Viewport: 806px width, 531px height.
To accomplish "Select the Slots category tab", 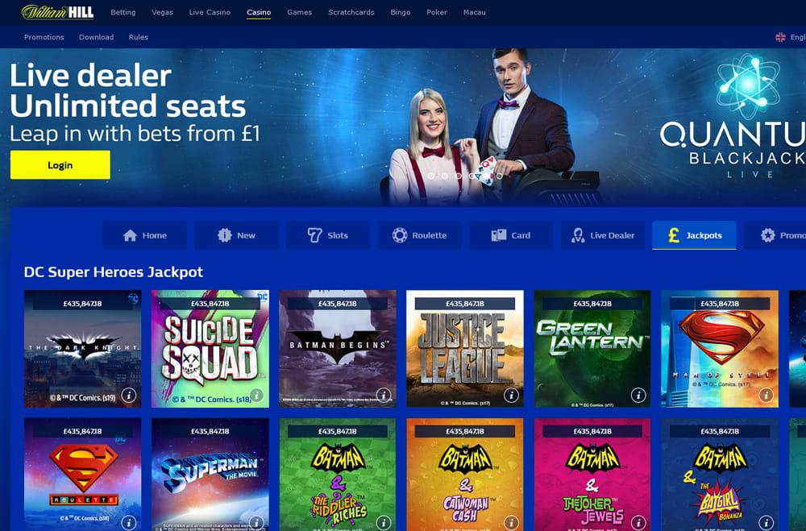I will click(327, 235).
